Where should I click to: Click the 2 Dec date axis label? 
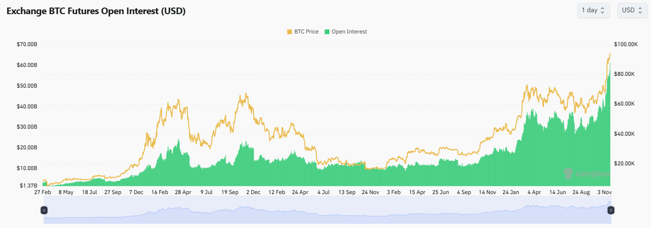(254, 193)
